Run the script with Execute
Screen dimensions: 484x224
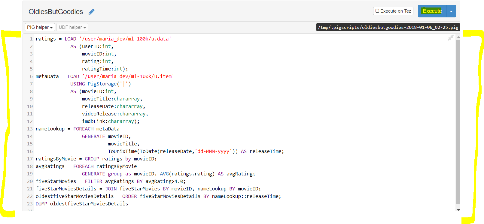[432, 11]
